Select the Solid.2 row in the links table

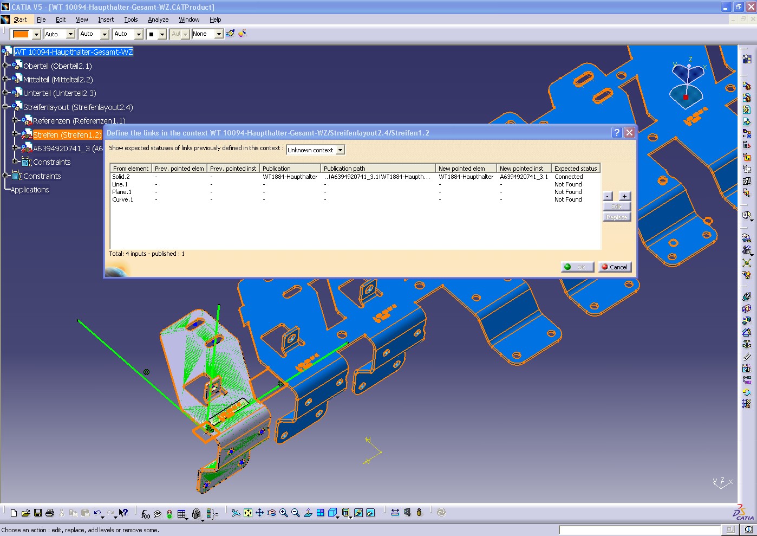point(355,177)
